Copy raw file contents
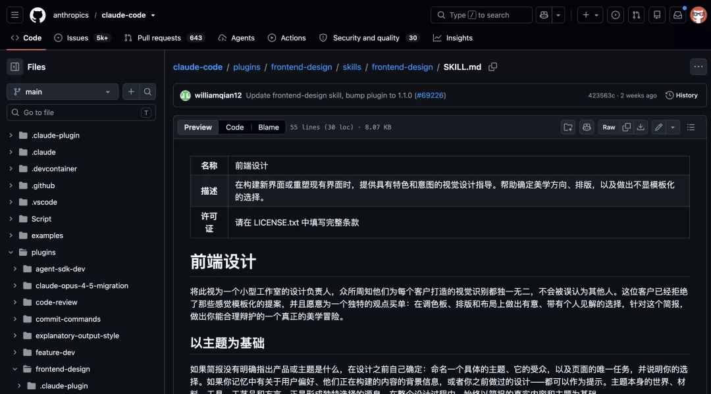711x394 pixels. [x=627, y=127]
